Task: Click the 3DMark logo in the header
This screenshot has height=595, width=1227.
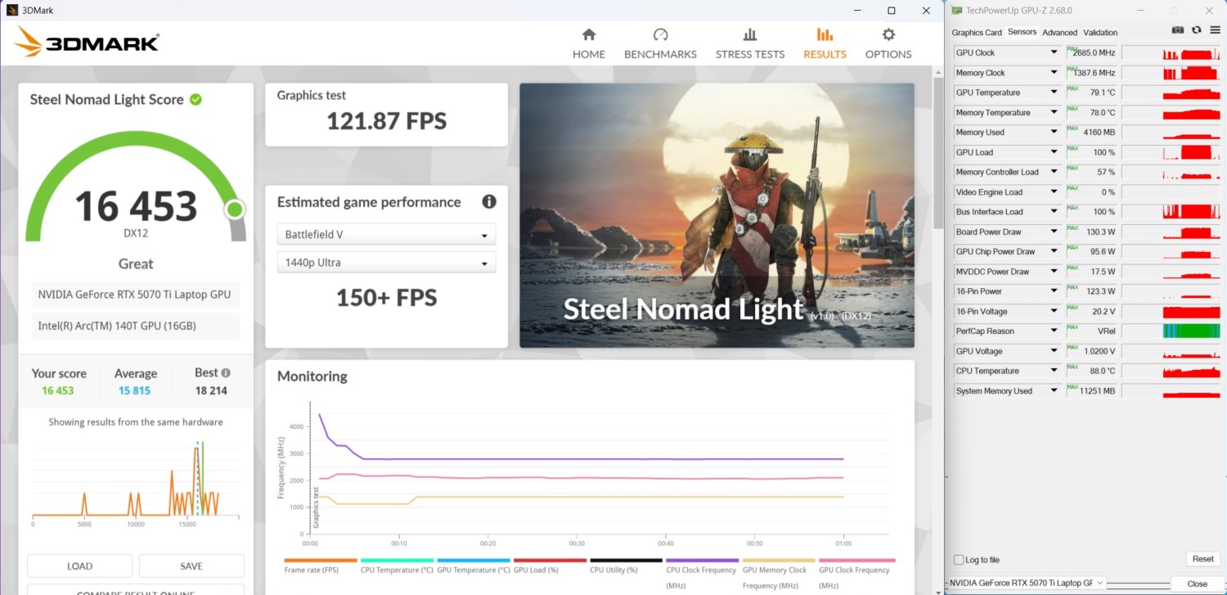Action: coord(88,42)
